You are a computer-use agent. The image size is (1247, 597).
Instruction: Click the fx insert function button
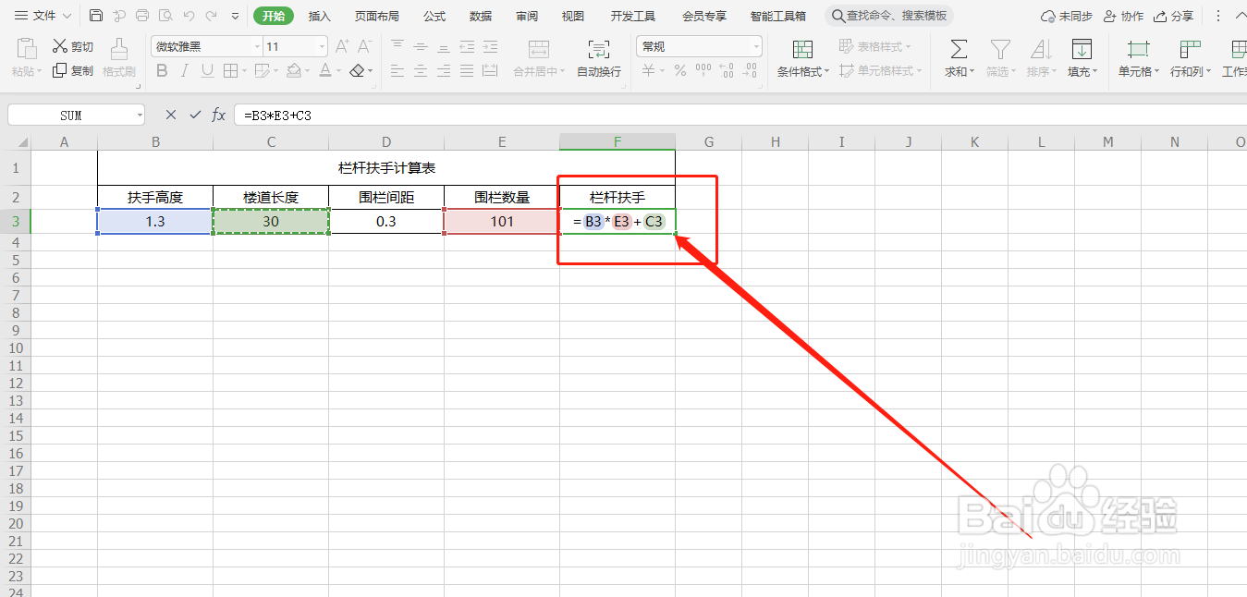click(219, 115)
